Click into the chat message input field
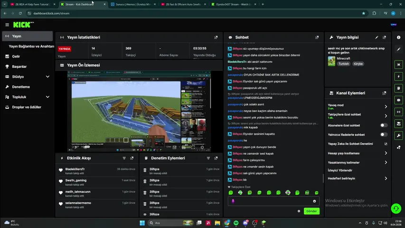The height and width of the screenshot is (228, 405). coord(273,201)
